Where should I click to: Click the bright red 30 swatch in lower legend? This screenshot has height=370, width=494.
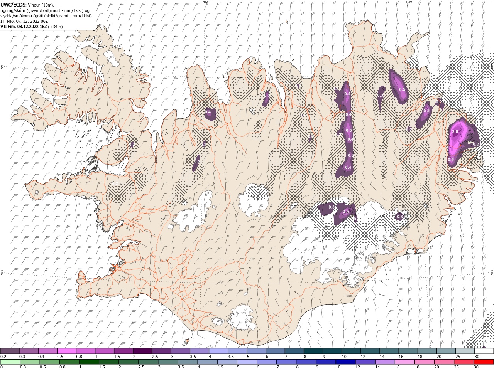click(x=483, y=362)
